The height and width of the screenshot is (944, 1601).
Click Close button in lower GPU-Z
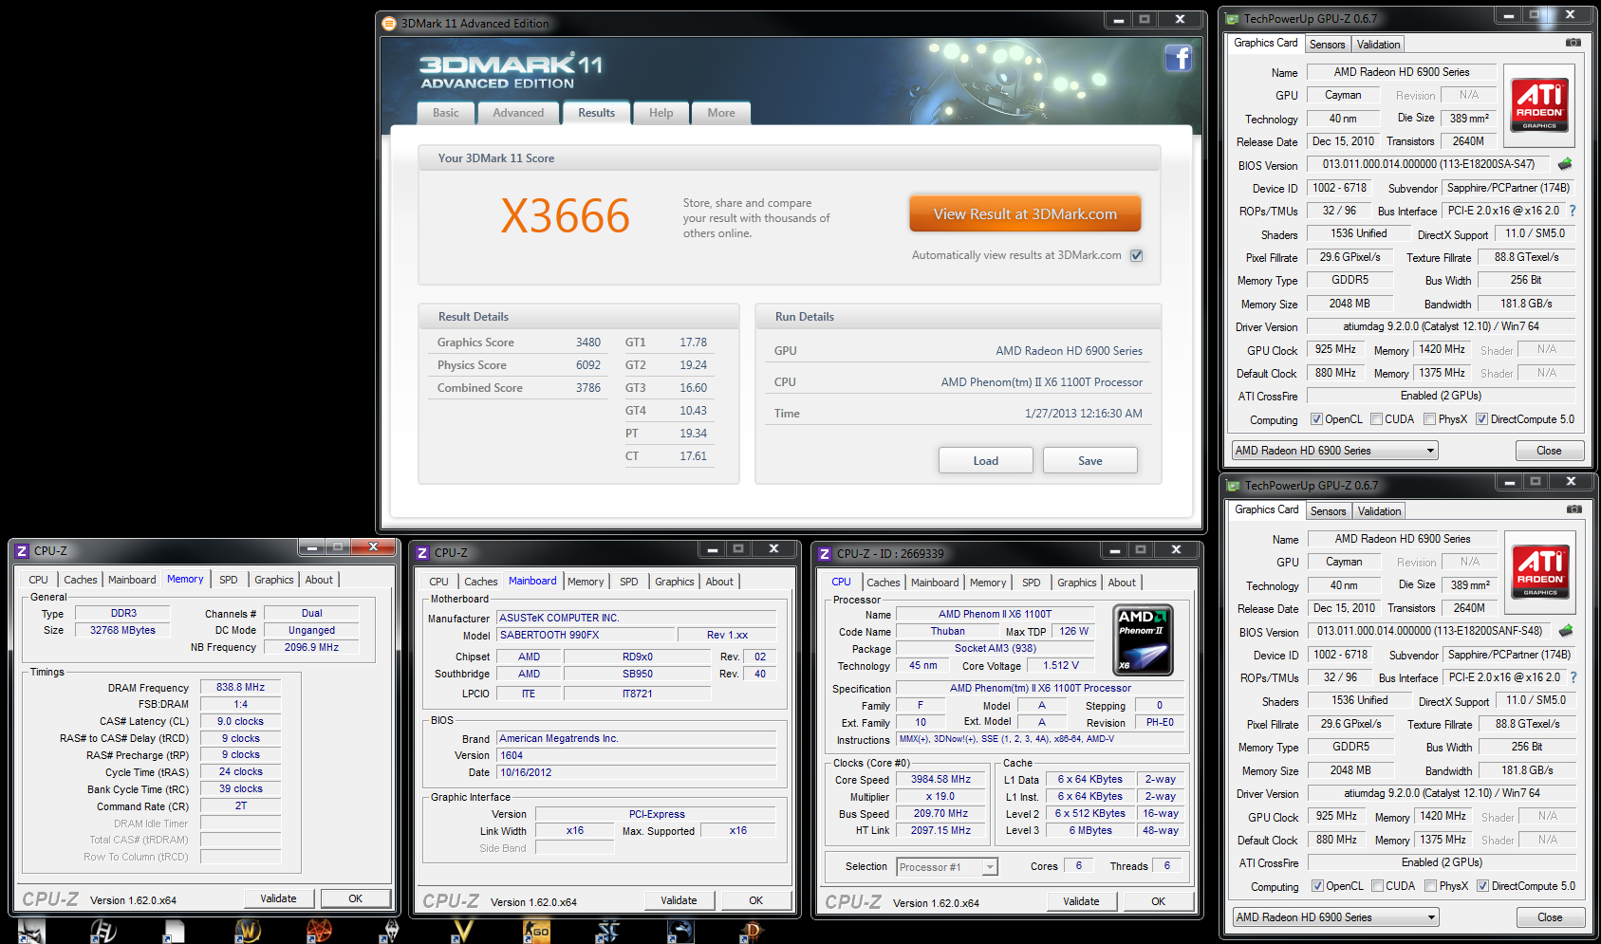pos(1550,917)
